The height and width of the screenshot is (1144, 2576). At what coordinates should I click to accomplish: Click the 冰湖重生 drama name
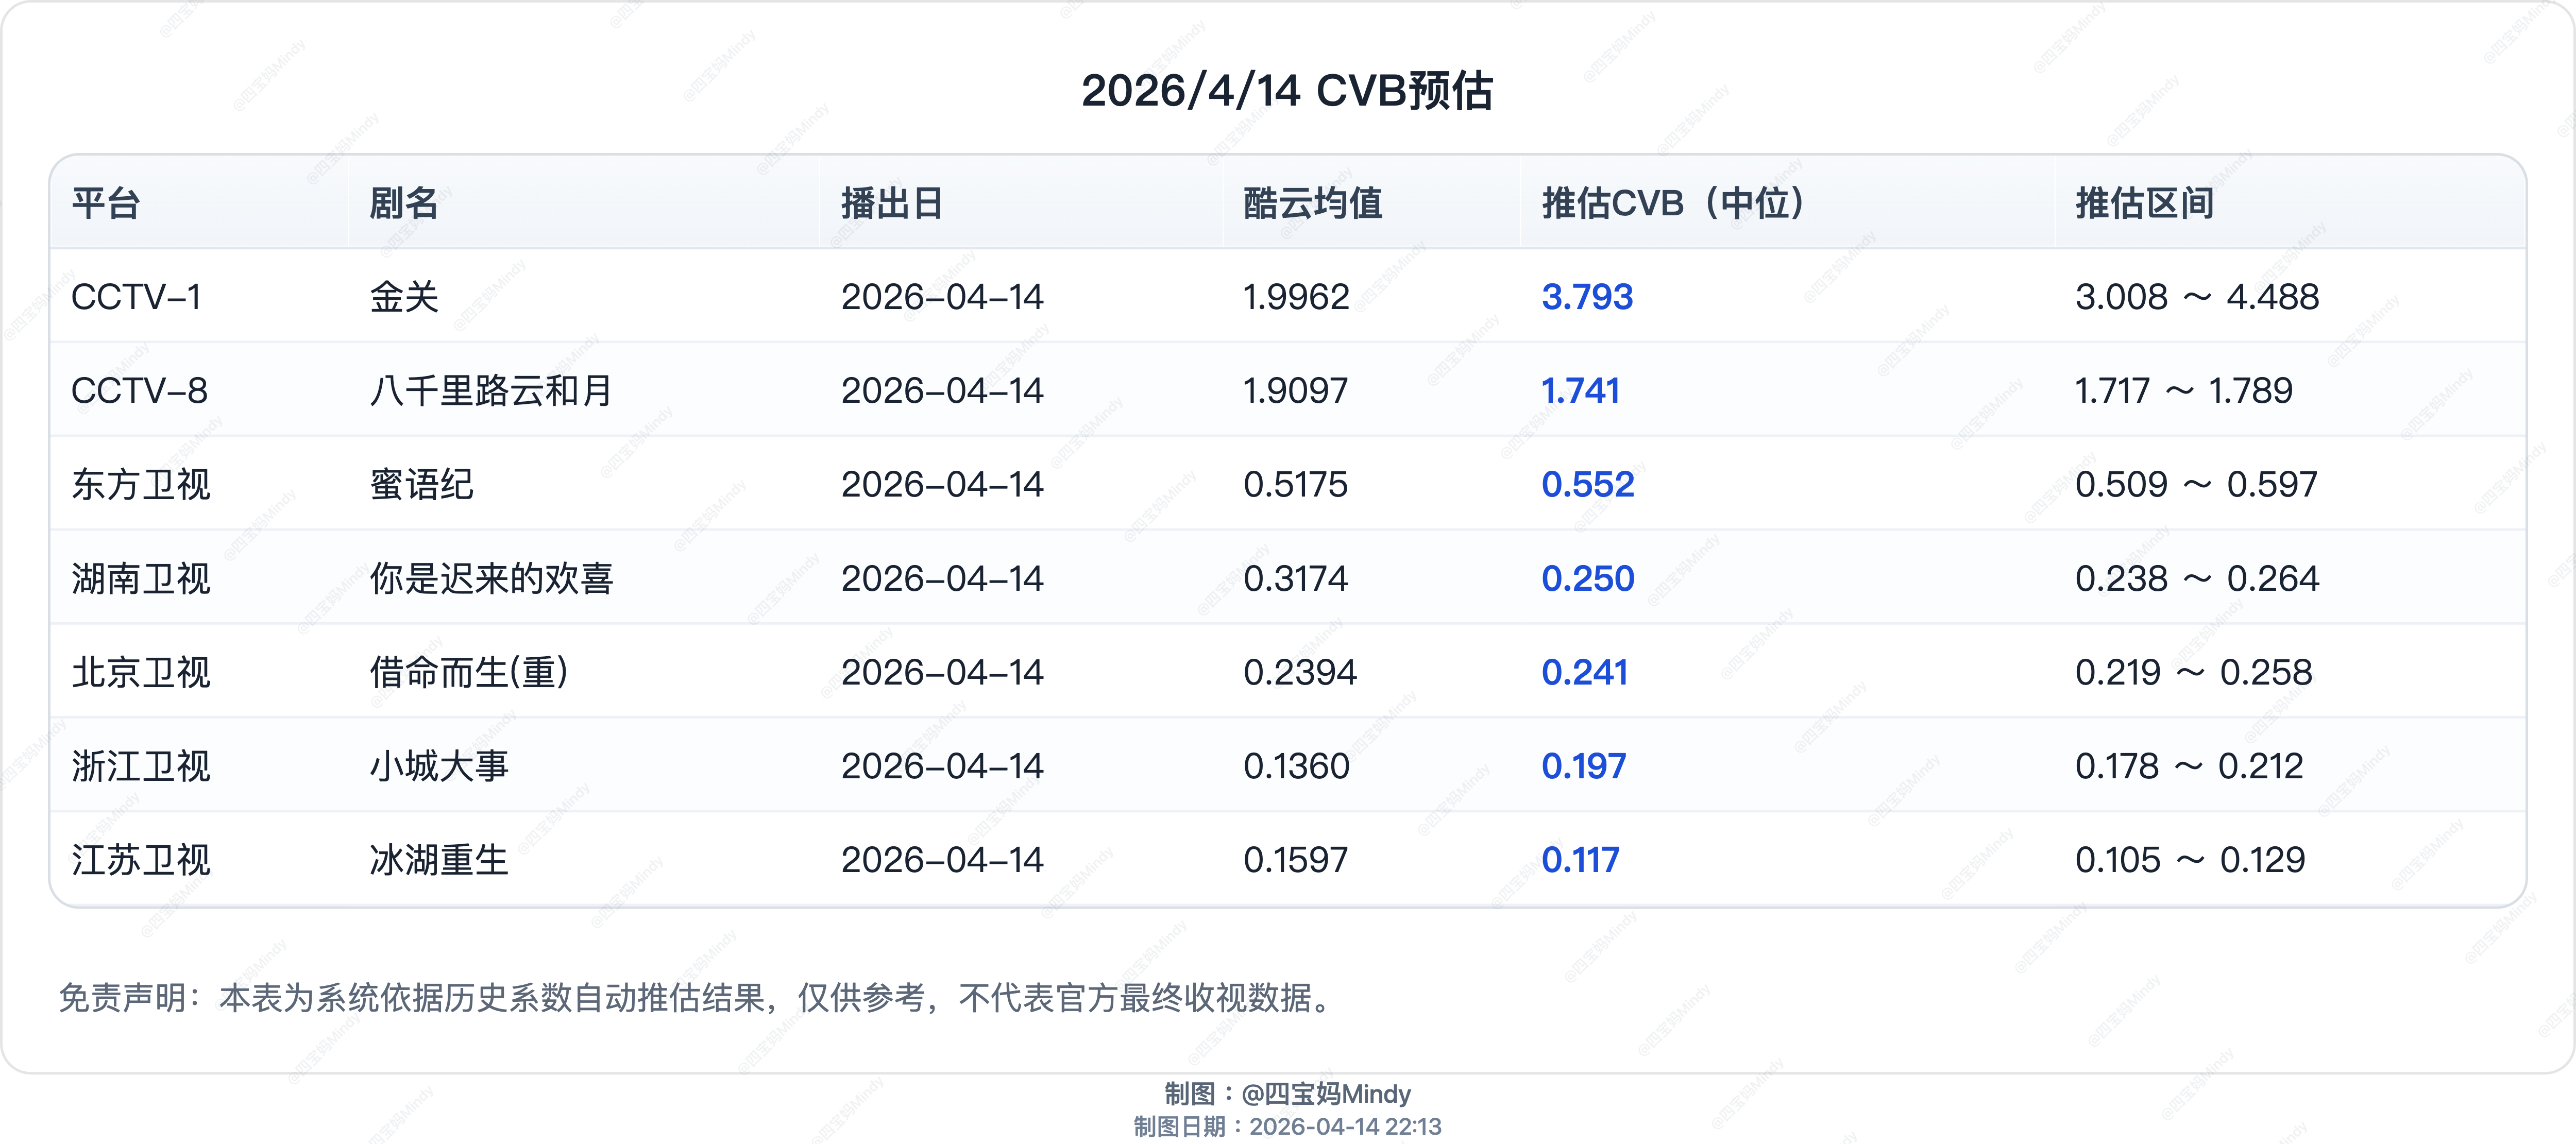(438, 860)
